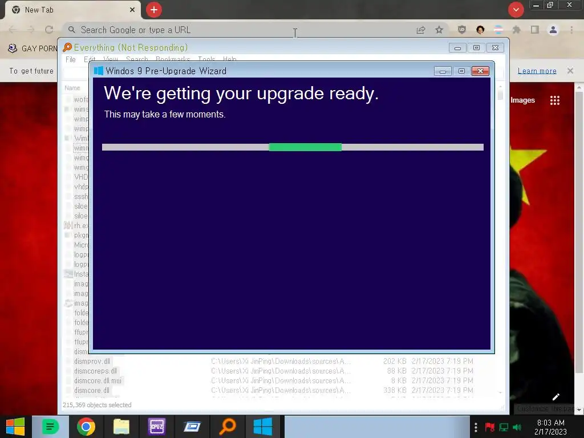Click the Everything window vertical scrollbar
The image size is (584, 438).
pyautogui.click(x=500, y=238)
